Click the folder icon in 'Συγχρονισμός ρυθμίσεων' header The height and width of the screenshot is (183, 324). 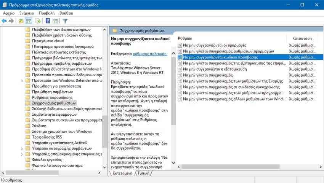pyautogui.click(x=115, y=31)
